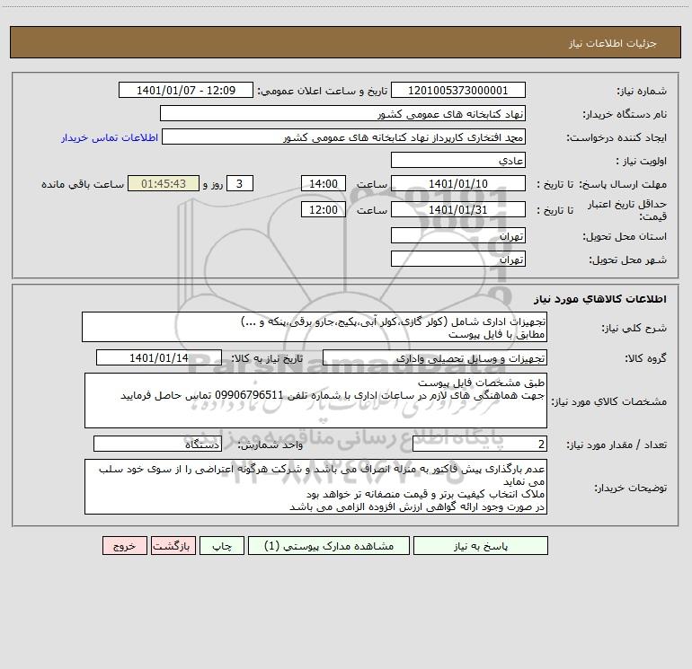Open مشاهده مدارک پیوستی (1) button
This screenshot has width=692, height=669.
click(x=329, y=546)
